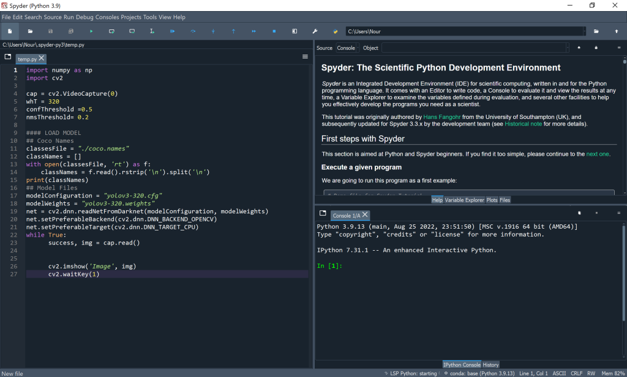This screenshot has width=627, height=377.
Task: Open the Debug menu
Action: [84, 17]
